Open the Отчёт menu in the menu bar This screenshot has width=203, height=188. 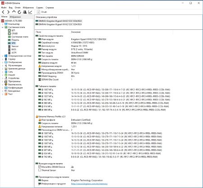[18, 8]
